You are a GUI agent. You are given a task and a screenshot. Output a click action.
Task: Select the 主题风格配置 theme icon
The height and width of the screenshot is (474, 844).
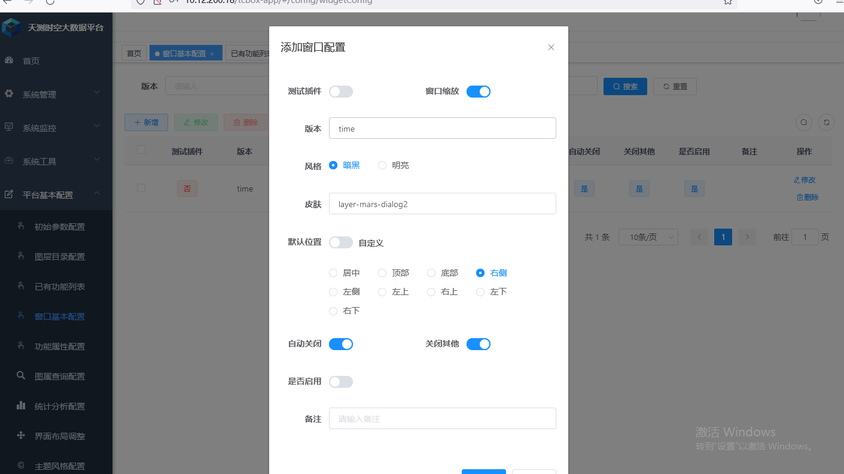click(20, 466)
